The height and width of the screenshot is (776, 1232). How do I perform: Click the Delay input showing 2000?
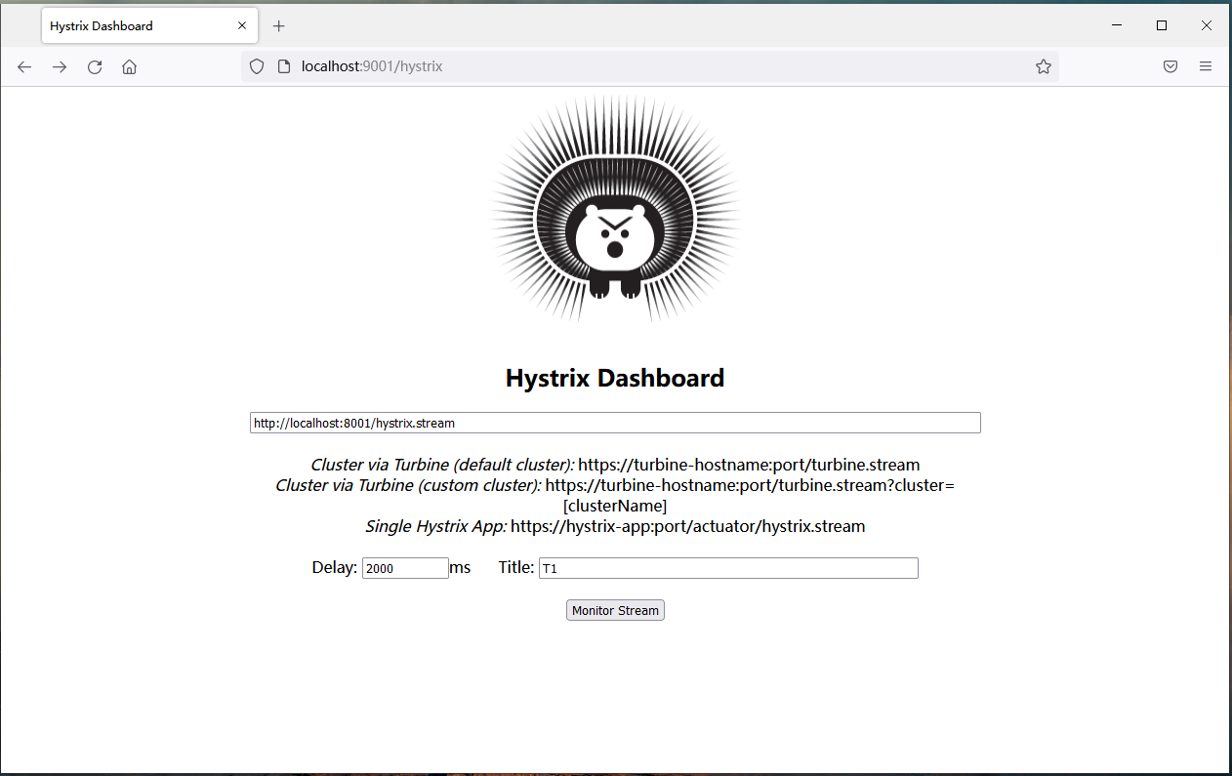(405, 568)
